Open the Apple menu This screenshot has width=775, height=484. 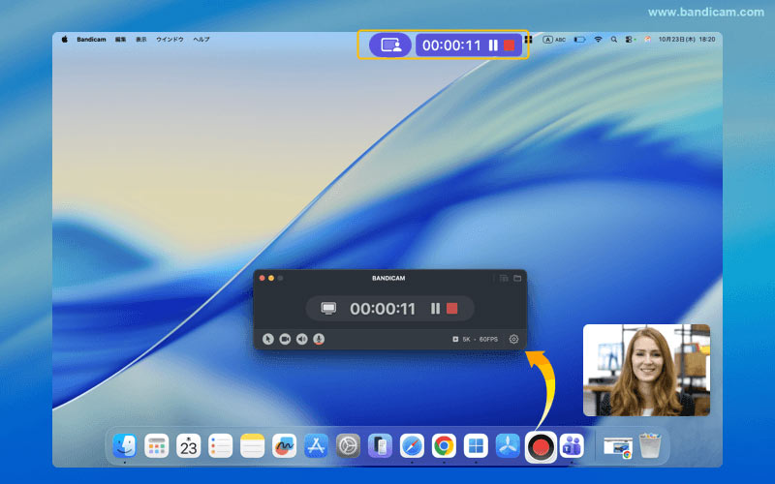point(64,39)
